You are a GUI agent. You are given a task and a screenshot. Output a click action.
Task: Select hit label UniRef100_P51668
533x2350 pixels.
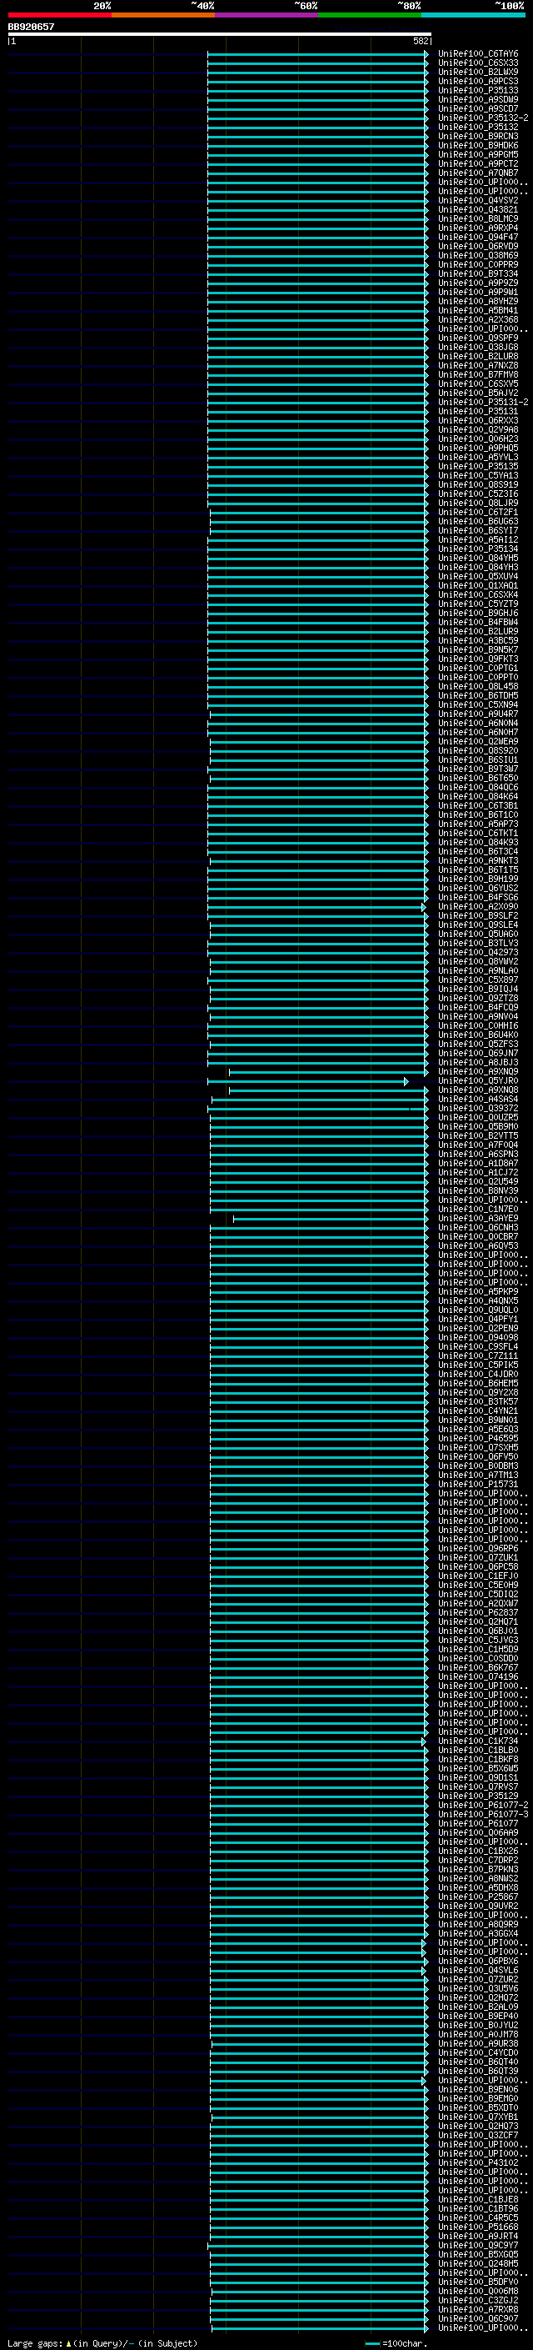point(478,2227)
